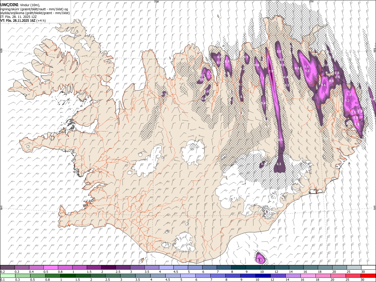Select the rain legend swatch labeled 25
The image size is (376, 282).
click(x=353, y=276)
